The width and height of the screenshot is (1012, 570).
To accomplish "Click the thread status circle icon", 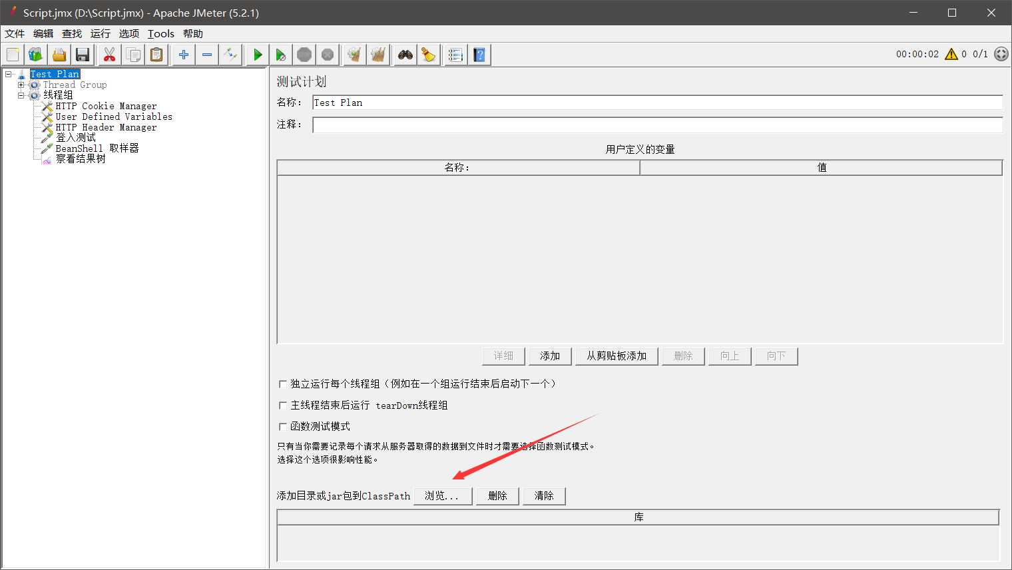I will (x=1001, y=54).
